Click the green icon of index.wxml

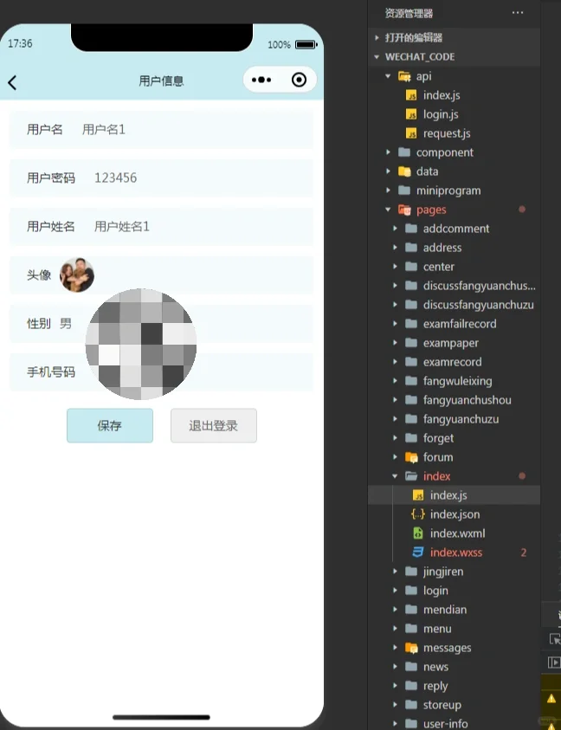click(418, 533)
